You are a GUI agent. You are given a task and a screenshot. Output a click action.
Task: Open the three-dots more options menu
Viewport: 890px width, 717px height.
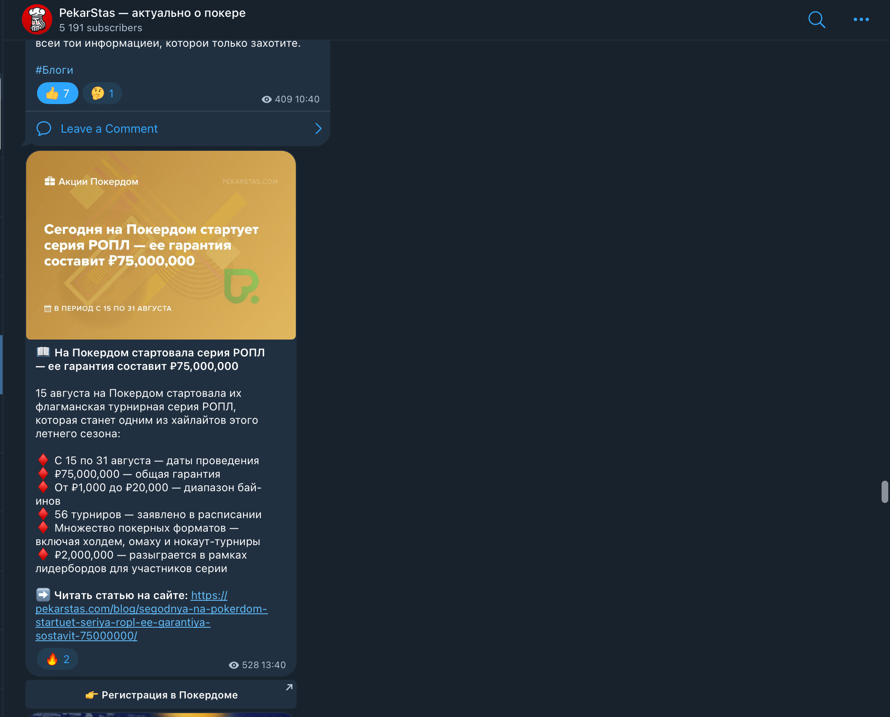pos(861,19)
